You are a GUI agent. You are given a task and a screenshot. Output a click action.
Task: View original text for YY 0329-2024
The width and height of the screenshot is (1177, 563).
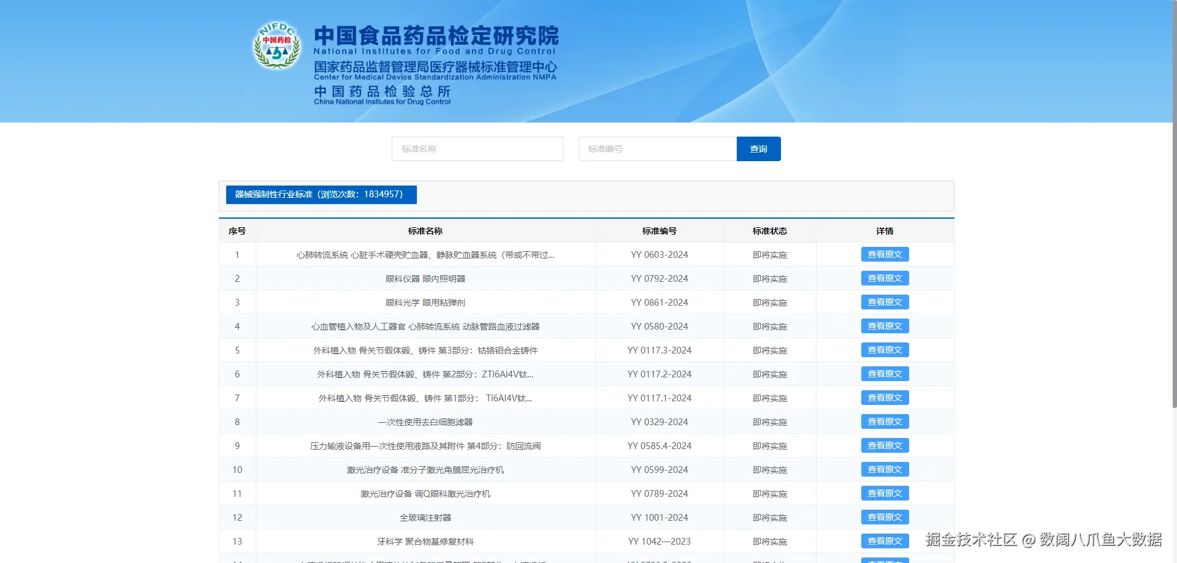point(885,421)
